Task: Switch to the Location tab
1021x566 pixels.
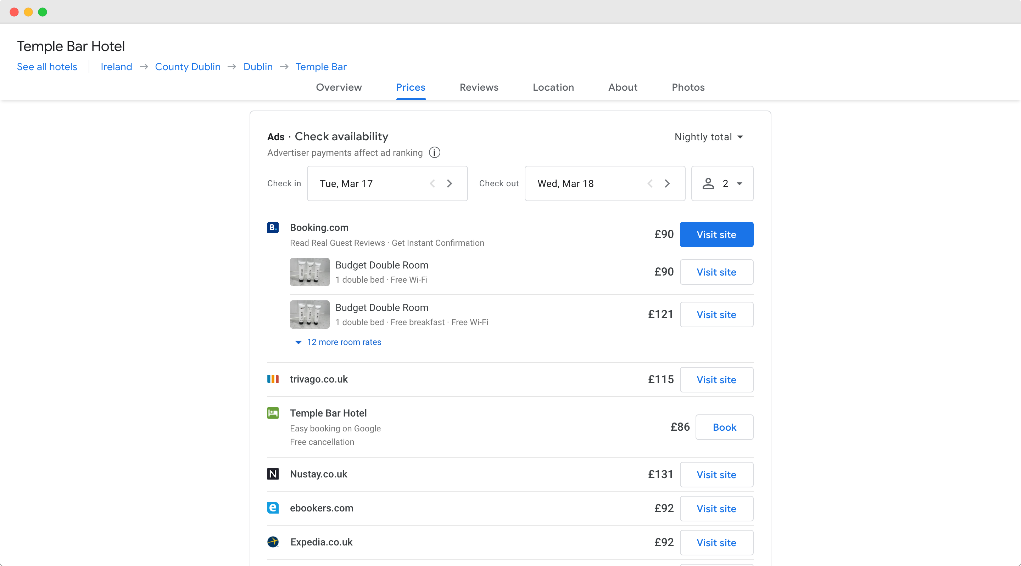Action: pyautogui.click(x=553, y=87)
